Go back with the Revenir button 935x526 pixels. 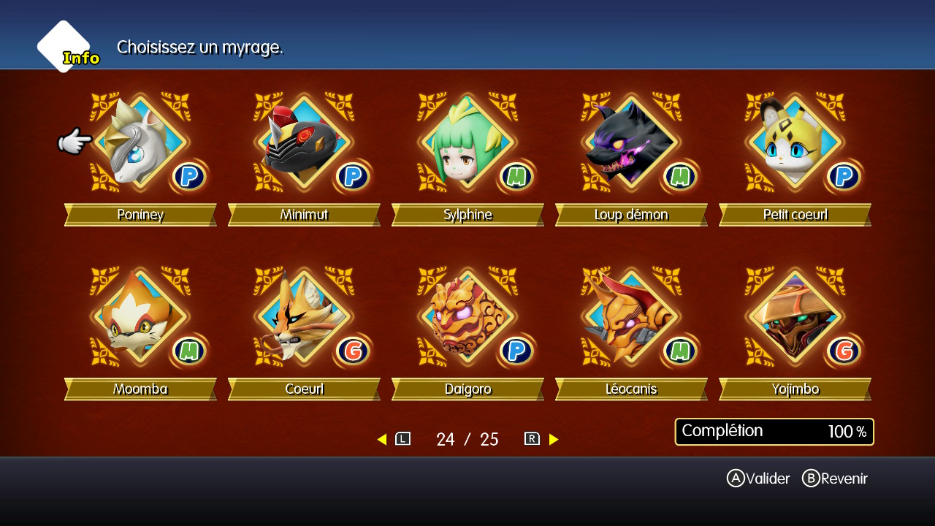coord(835,479)
